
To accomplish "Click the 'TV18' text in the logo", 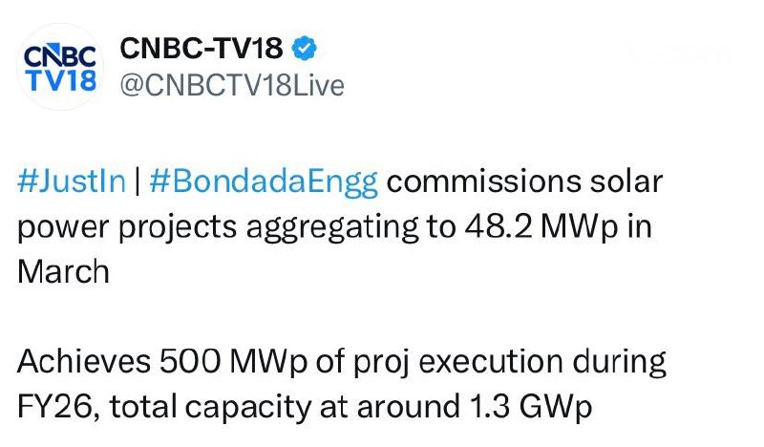I will 58,79.
